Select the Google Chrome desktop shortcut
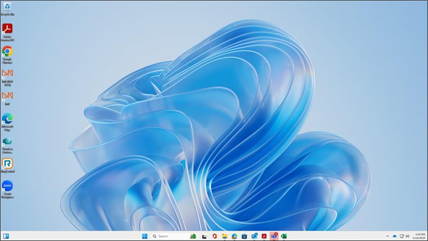Image resolution: width=428 pixels, height=241 pixels. [x=7, y=51]
